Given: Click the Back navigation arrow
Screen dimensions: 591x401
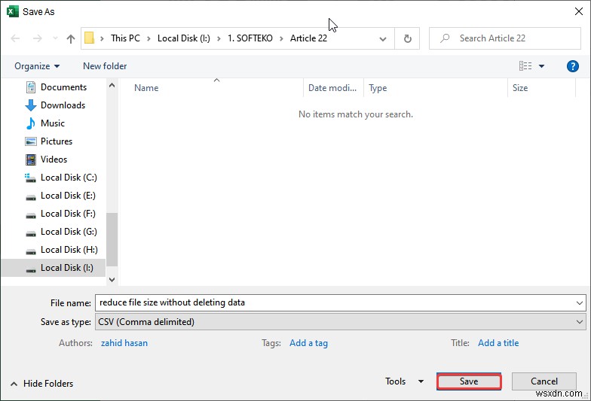Looking at the screenshot, I should click(x=15, y=38).
